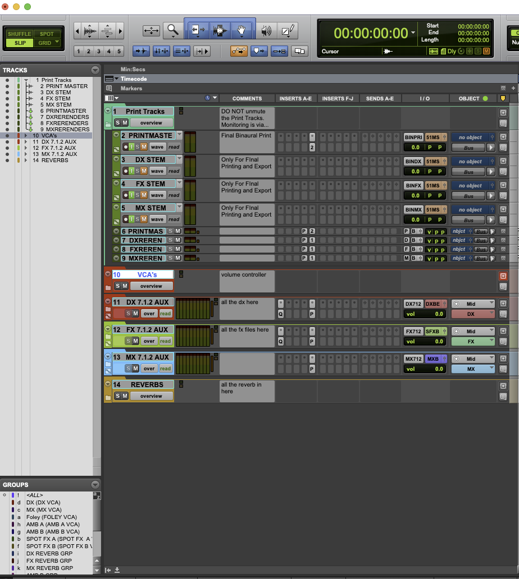
Task: Select the Grabber hand tool
Action: (241, 30)
